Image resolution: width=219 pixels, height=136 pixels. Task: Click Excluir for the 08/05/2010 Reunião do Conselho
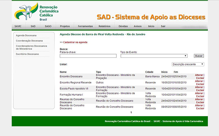(x=200, y=109)
